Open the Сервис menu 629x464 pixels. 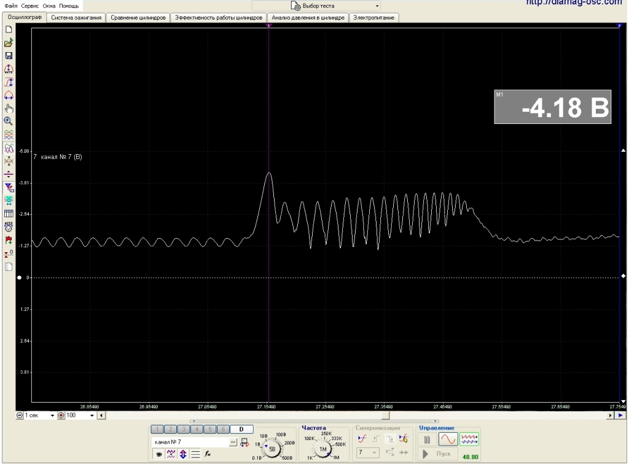coord(30,6)
